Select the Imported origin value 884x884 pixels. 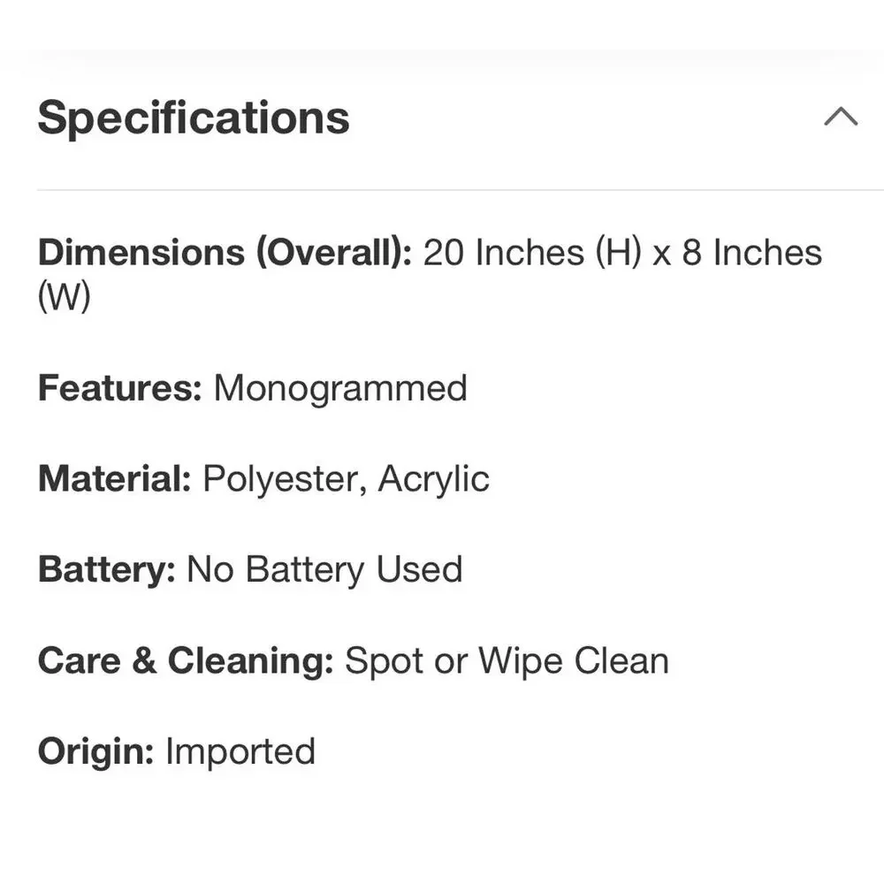click(240, 752)
